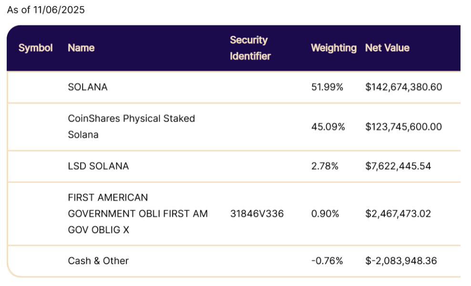Image resolution: width=471 pixels, height=286 pixels.
Task: Click the As of 11/06/2025 date text
Action: click(46, 10)
